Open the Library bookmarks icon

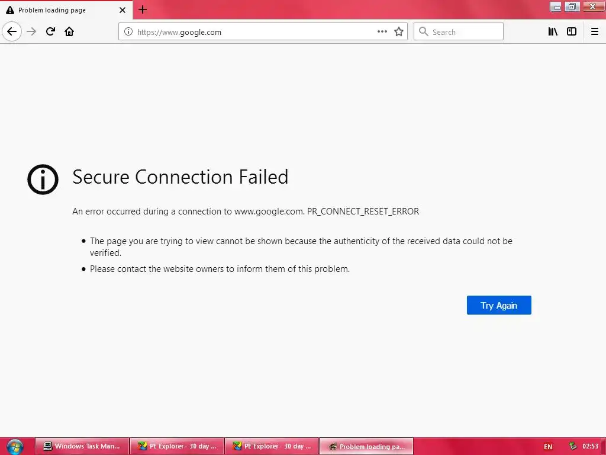553,32
